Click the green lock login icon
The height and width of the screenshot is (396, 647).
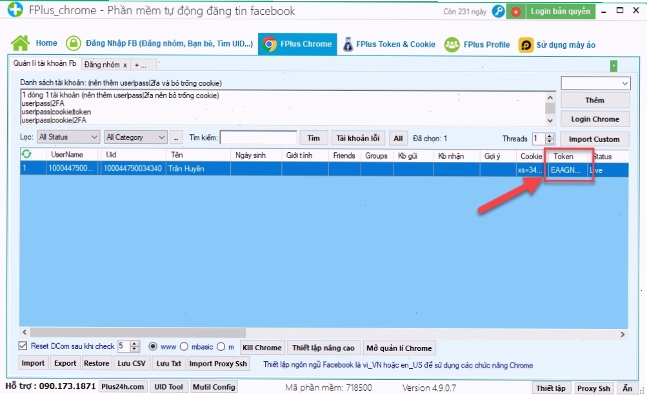point(74,43)
